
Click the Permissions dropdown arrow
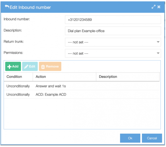pyautogui.click(x=158, y=53)
